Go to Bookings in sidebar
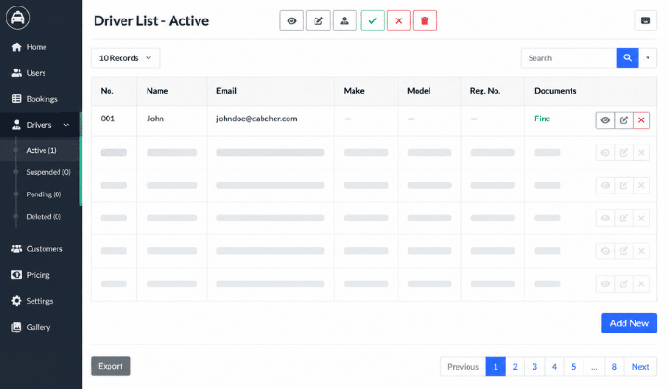This screenshot has width=668, height=389. point(40,99)
